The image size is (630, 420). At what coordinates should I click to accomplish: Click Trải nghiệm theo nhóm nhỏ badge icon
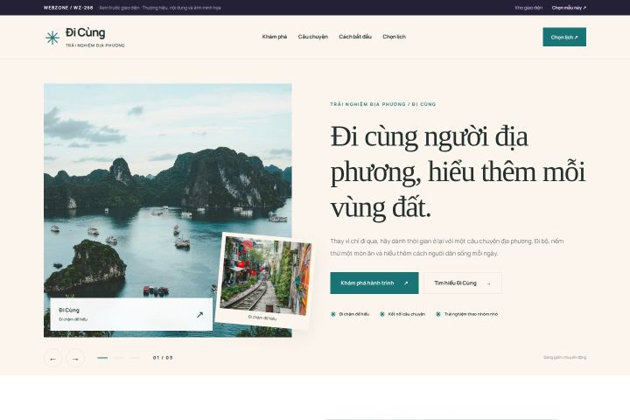point(438,314)
